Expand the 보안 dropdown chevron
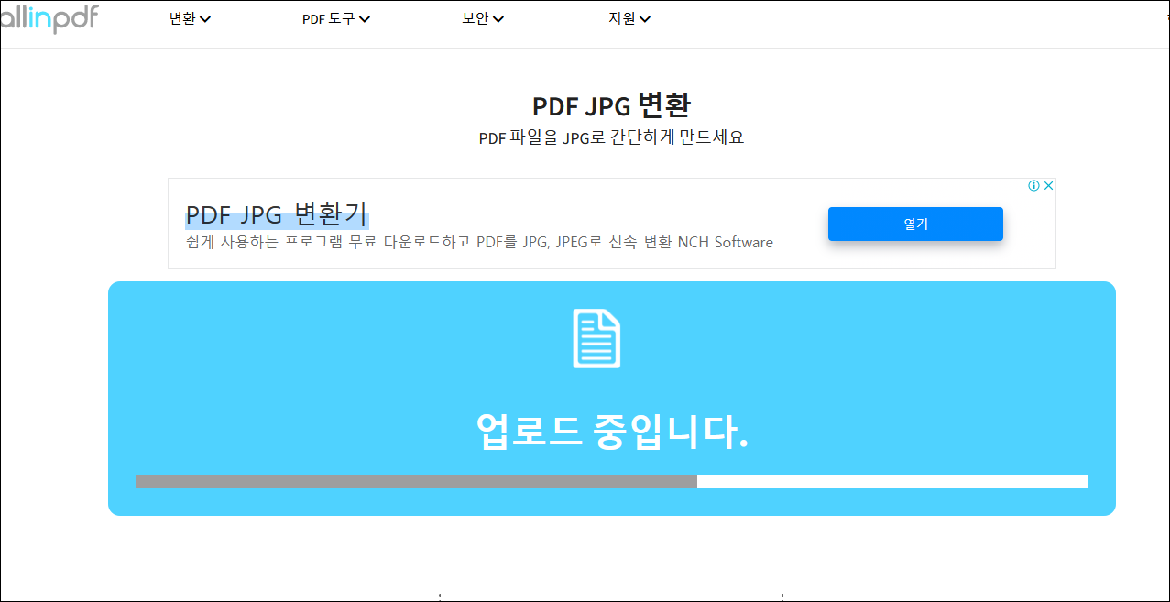The width and height of the screenshot is (1170, 602). click(498, 19)
